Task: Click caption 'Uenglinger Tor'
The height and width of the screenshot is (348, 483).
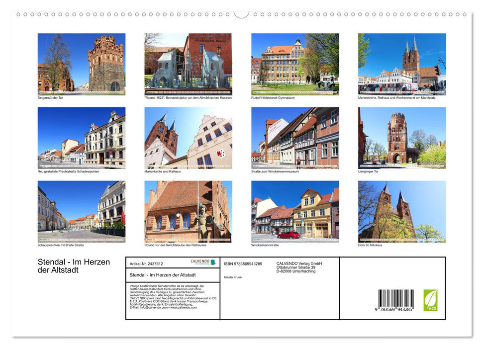Action: pos(368,172)
